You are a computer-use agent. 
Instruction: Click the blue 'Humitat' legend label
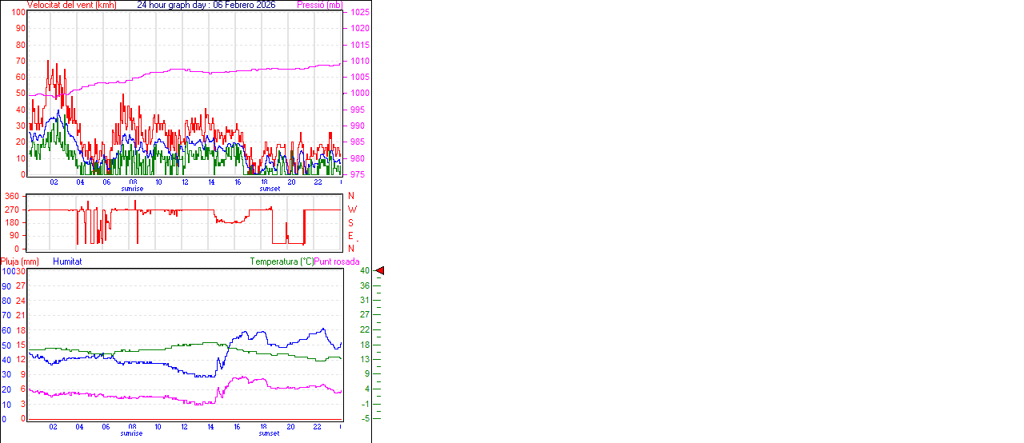67,261
